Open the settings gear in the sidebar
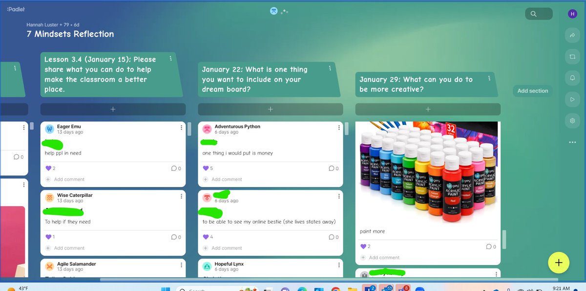The height and width of the screenshot is (291, 586). tap(572, 121)
